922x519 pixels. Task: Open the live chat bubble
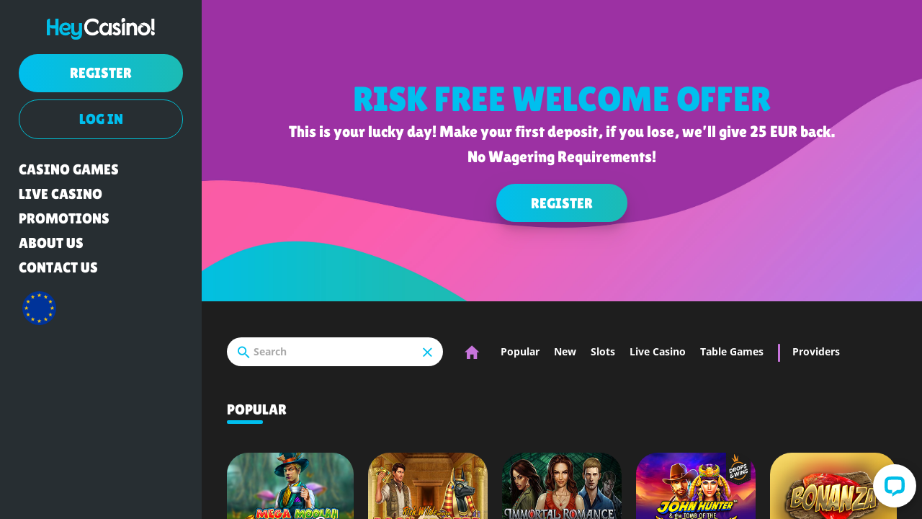point(895,486)
